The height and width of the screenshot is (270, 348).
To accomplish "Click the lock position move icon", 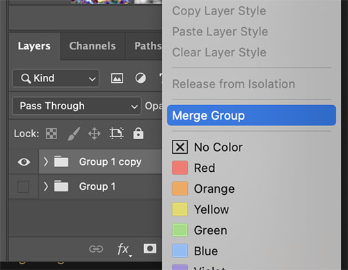I will coord(94,134).
